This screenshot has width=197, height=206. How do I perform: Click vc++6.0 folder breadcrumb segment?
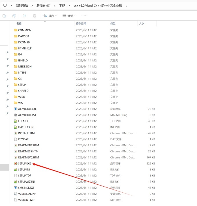click(98, 6)
